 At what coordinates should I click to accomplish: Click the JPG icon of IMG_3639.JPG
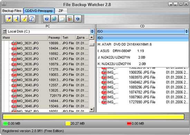[x=14, y=80]
